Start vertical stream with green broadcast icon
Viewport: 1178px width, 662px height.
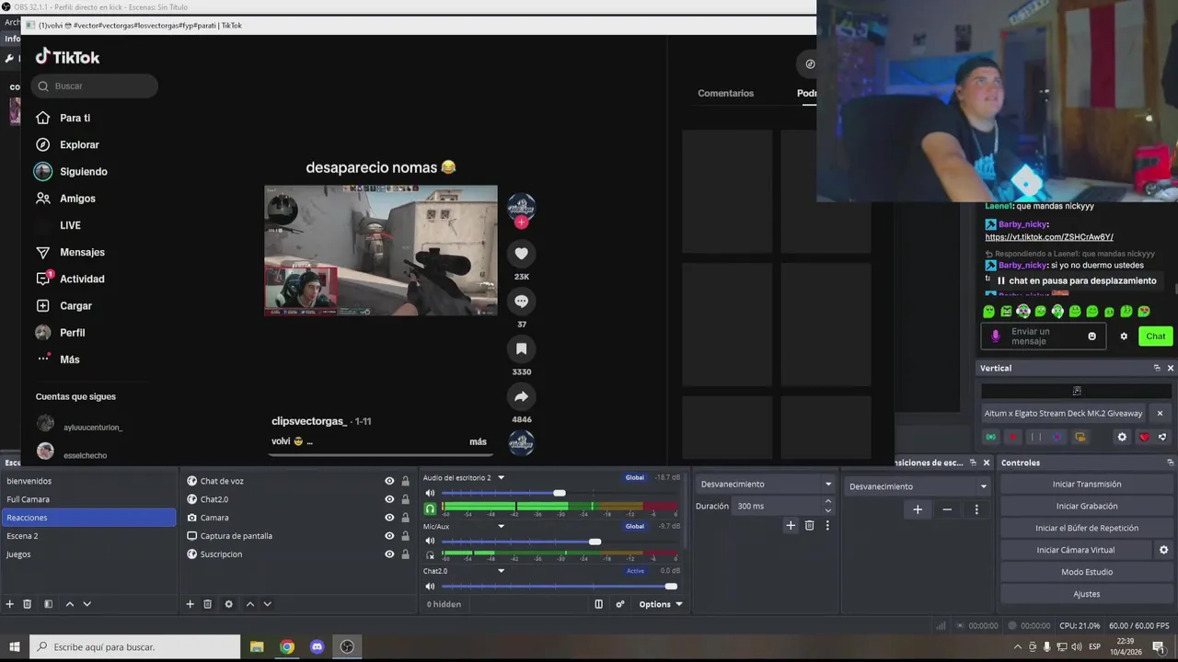[x=990, y=437]
